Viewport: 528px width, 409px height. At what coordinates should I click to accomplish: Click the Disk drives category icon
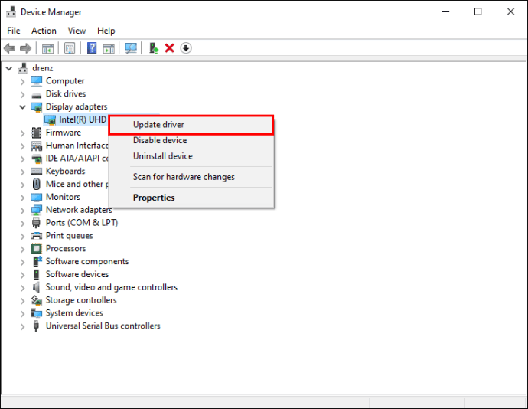click(37, 94)
